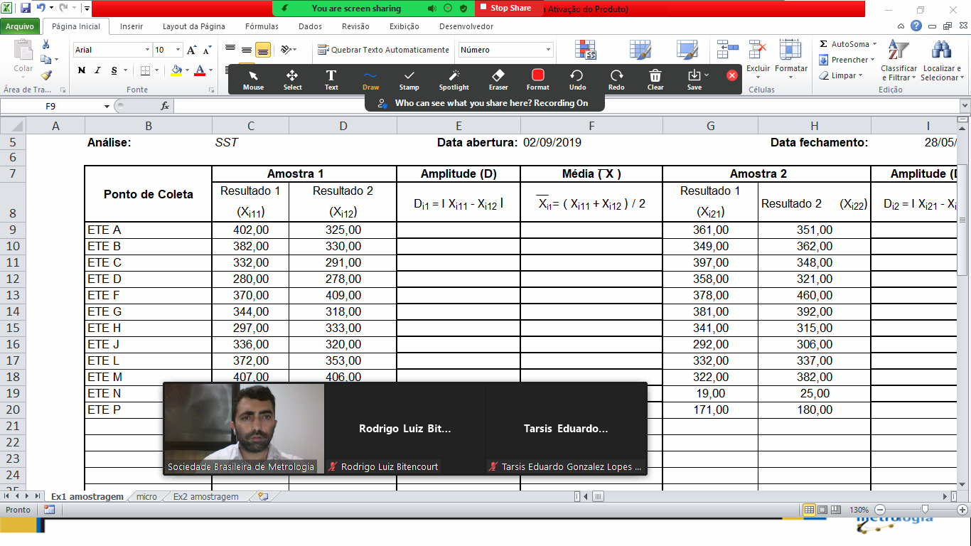
Task: Choose the Spotlight annotation tool
Action: pyautogui.click(x=454, y=80)
